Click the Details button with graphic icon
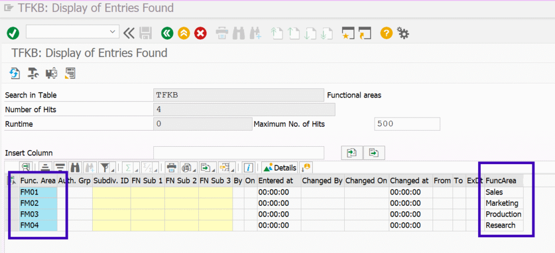555x253 pixels. pyautogui.click(x=279, y=167)
